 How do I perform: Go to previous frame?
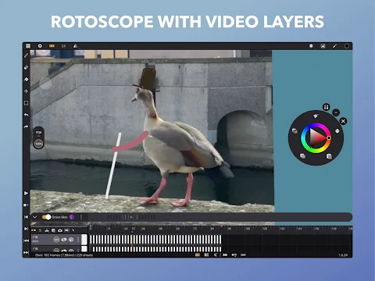(x=26, y=217)
